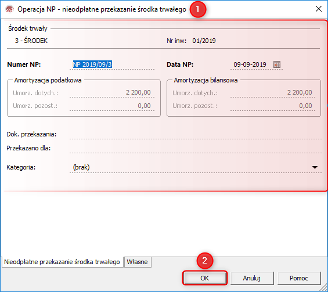The width and height of the screenshot is (328, 292).
Task: Click the app logo icon in title bar
Action: click(x=9, y=9)
